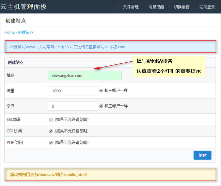221x186 pixels.
Task: Go to the Home breadcrumb link
Action: coord(10,32)
